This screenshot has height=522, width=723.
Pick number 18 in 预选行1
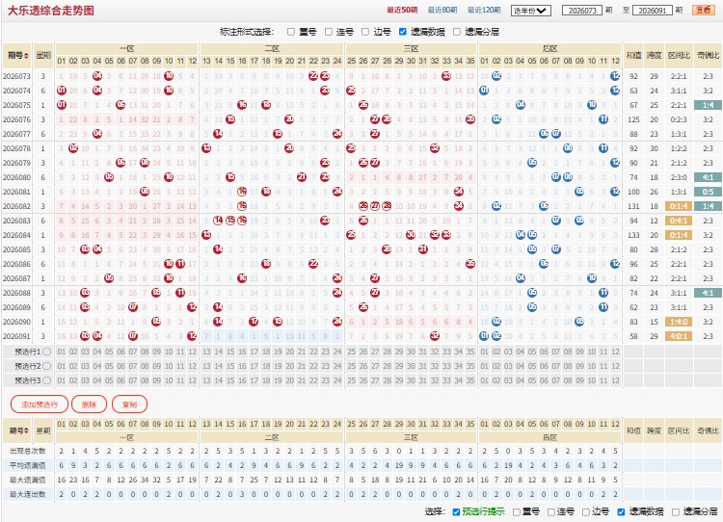click(x=266, y=352)
